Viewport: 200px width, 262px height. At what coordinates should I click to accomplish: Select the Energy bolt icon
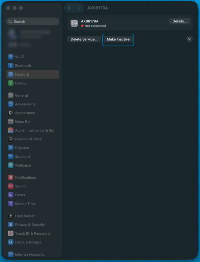[11, 83]
